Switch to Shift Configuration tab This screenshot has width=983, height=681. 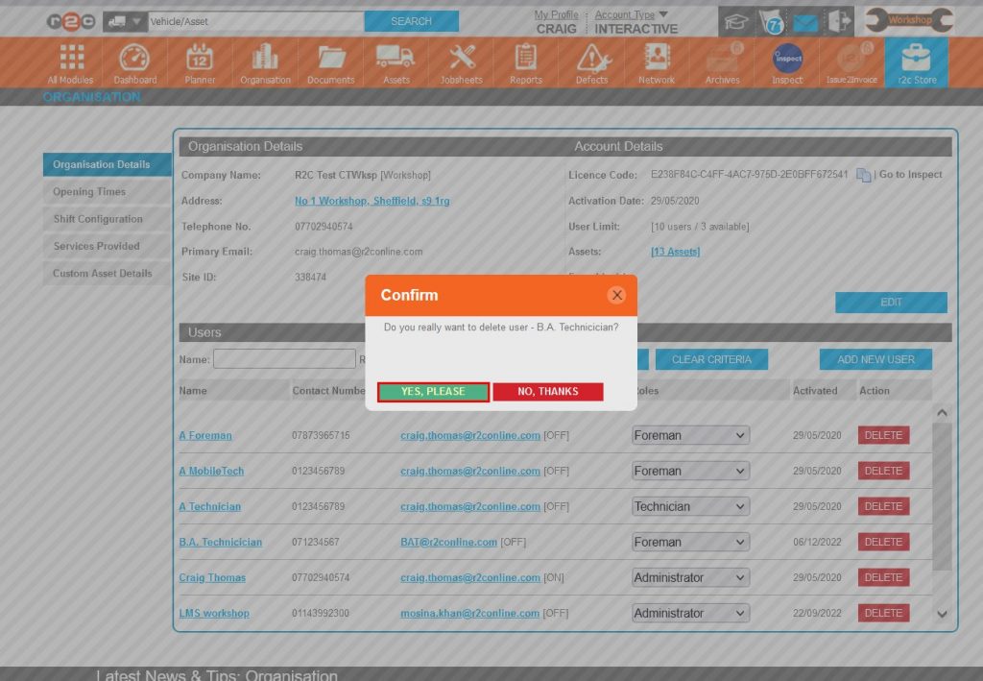98,219
